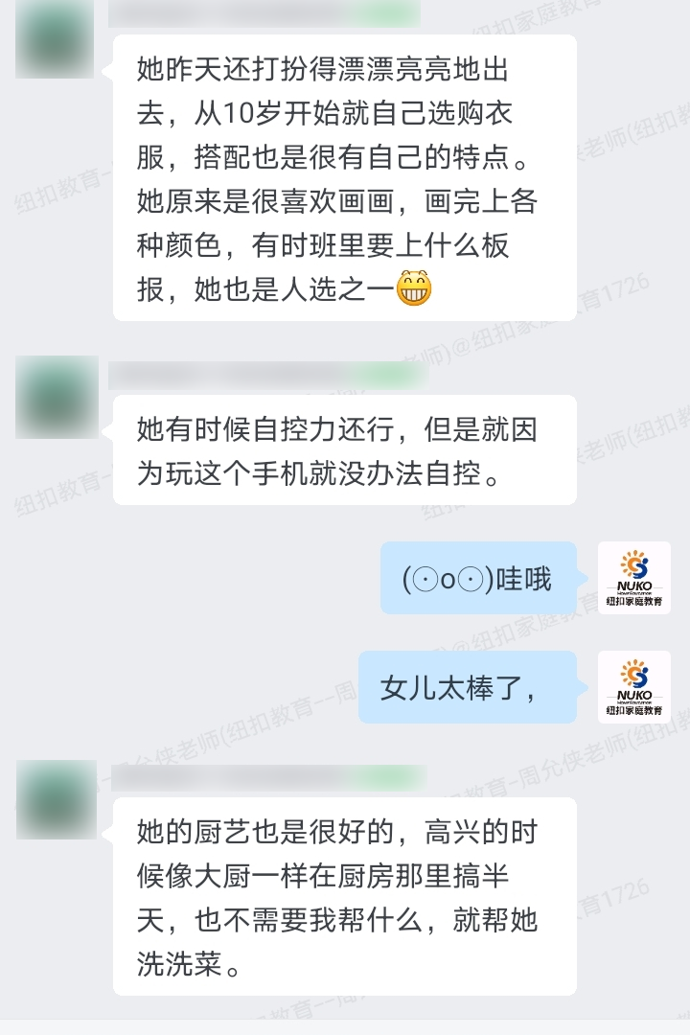The width and height of the screenshot is (690, 1035).
Task: Select the message about 她的厨艺也是很好的
Action: coord(345,896)
